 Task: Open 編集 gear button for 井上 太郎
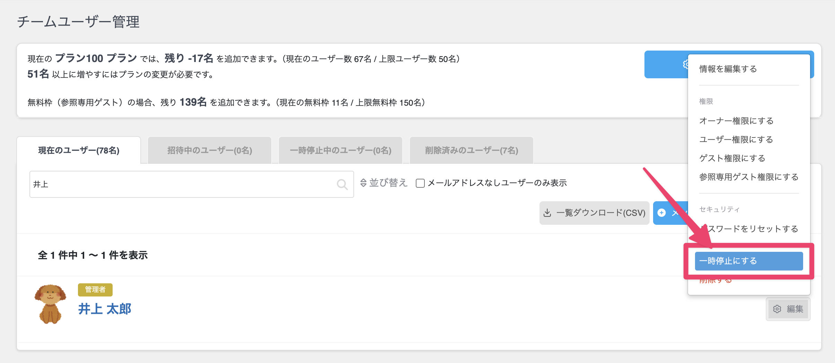[x=788, y=309]
